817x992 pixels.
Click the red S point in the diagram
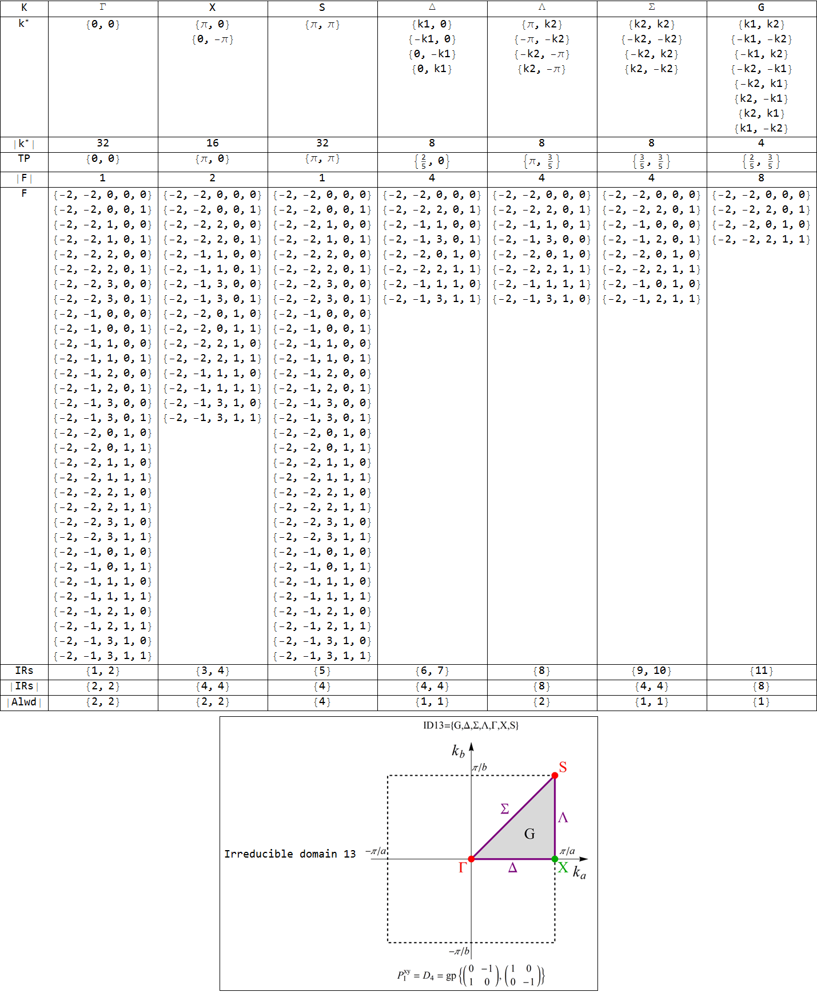[555, 775]
